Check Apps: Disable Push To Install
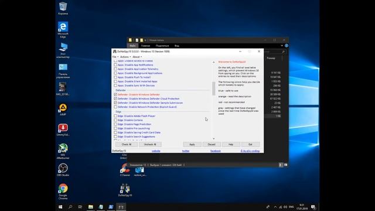The image size is (375, 211). click(115, 77)
